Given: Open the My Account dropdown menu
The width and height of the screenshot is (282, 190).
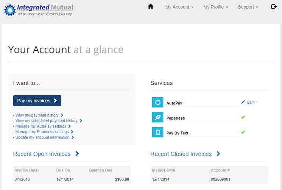Looking at the screenshot, I should [179, 7].
